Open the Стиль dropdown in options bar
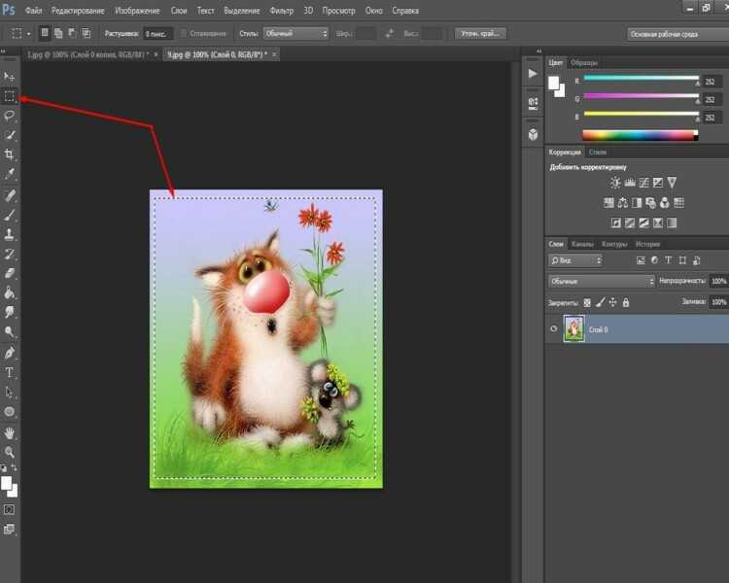Screen dimensions: 729x583 [296, 33]
